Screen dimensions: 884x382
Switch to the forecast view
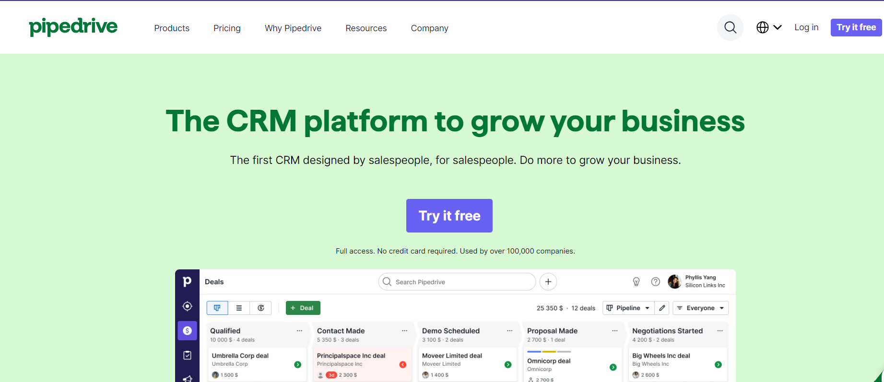click(260, 308)
